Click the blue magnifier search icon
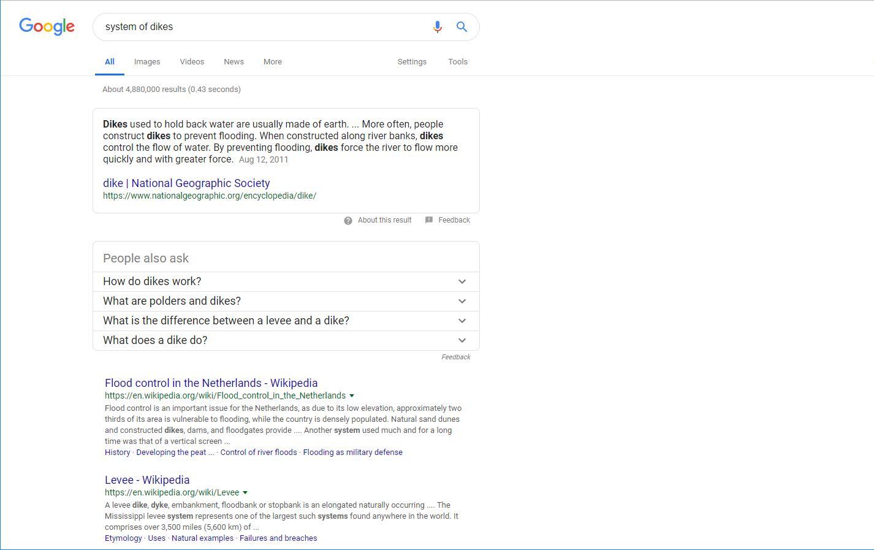This screenshot has height=550, width=874. coord(462,27)
